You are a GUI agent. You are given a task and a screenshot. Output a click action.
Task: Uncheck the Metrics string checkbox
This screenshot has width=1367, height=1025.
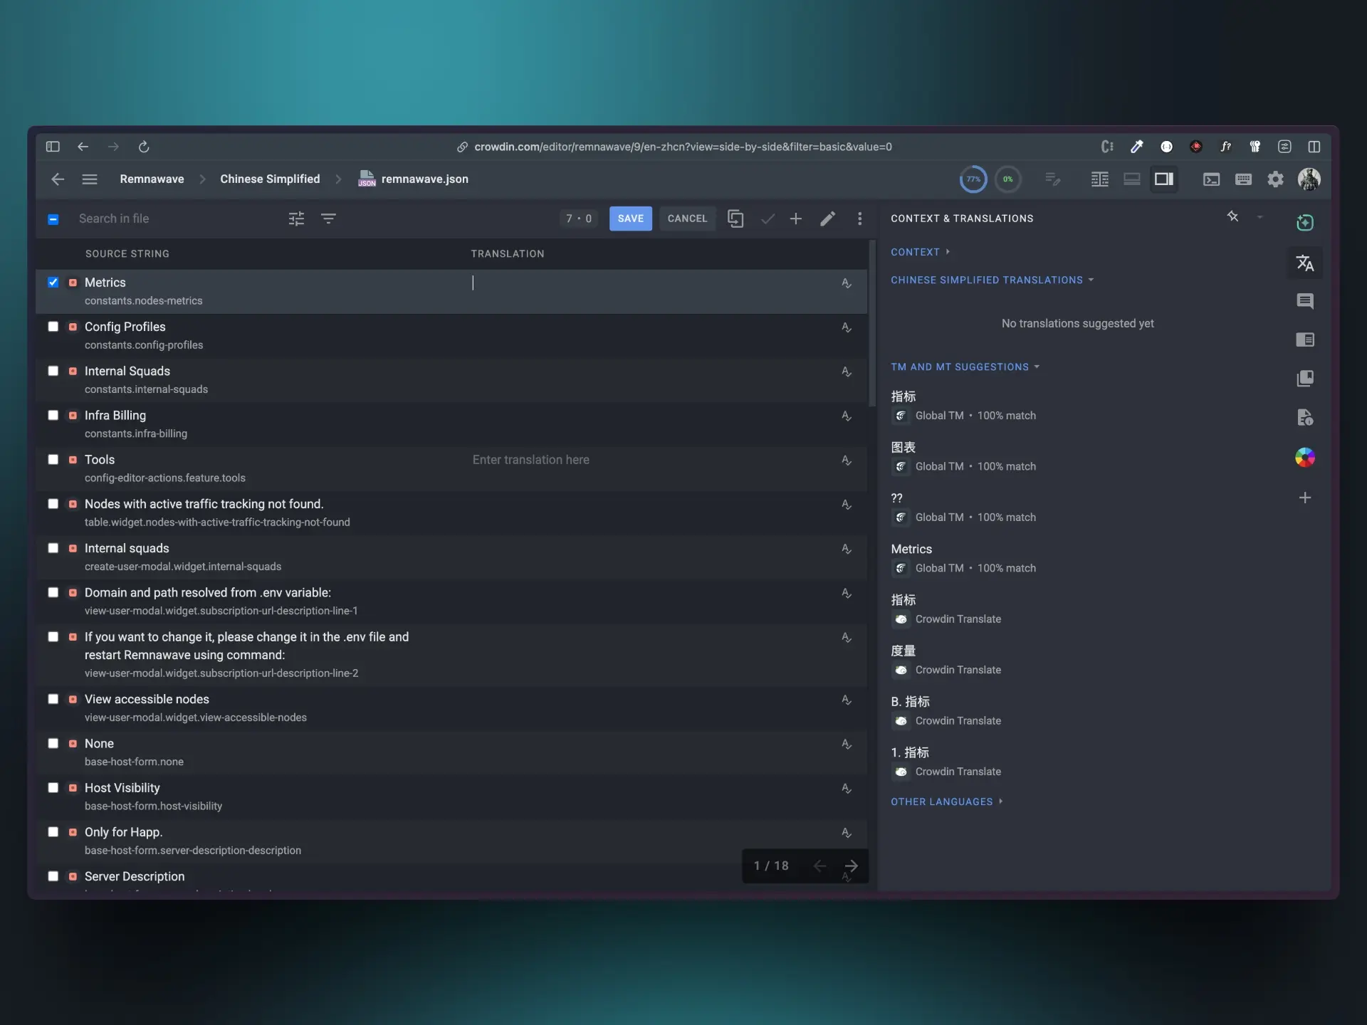pos(53,283)
